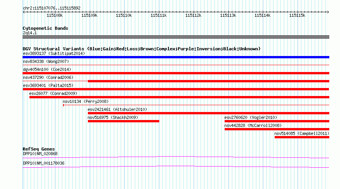Click the ruler's right arrowhead
The height and width of the screenshot is (189, 340).
pyautogui.click(x=328, y=12)
